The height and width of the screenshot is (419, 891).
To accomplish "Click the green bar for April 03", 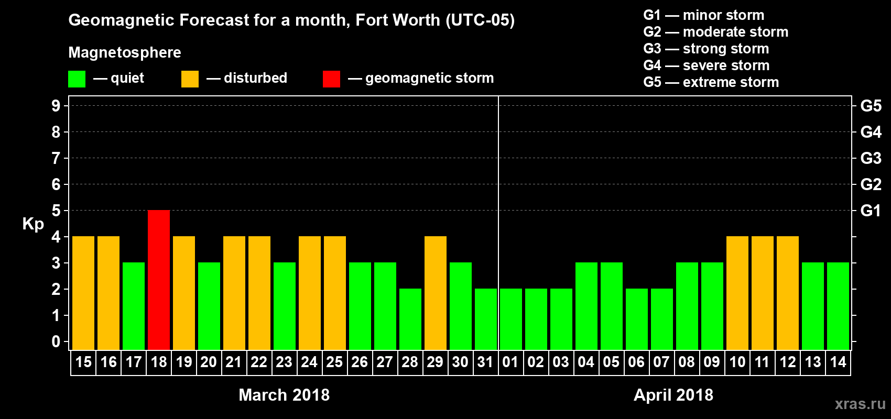I will click(x=561, y=319).
